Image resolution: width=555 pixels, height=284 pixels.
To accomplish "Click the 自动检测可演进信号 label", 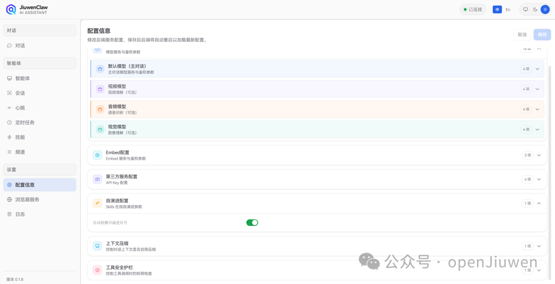I will [110, 223].
